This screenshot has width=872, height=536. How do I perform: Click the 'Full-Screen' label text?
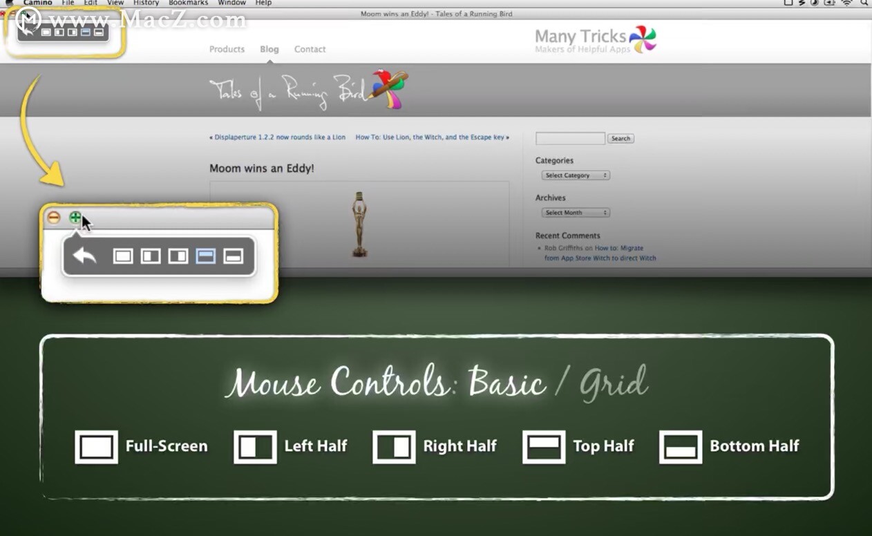click(x=167, y=446)
